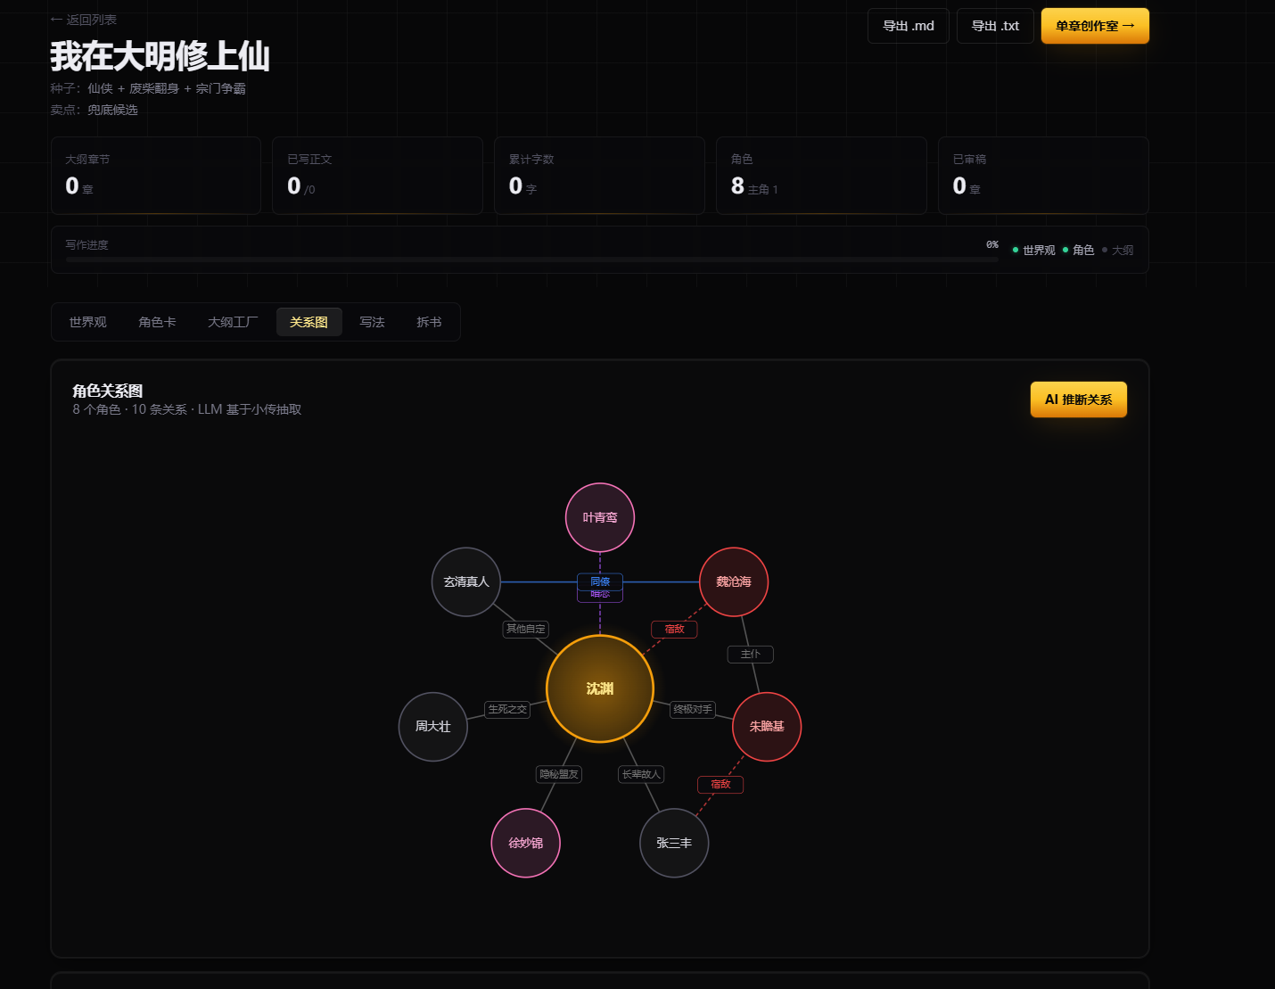Choose the 徐妙锦 character node

(x=526, y=843)
